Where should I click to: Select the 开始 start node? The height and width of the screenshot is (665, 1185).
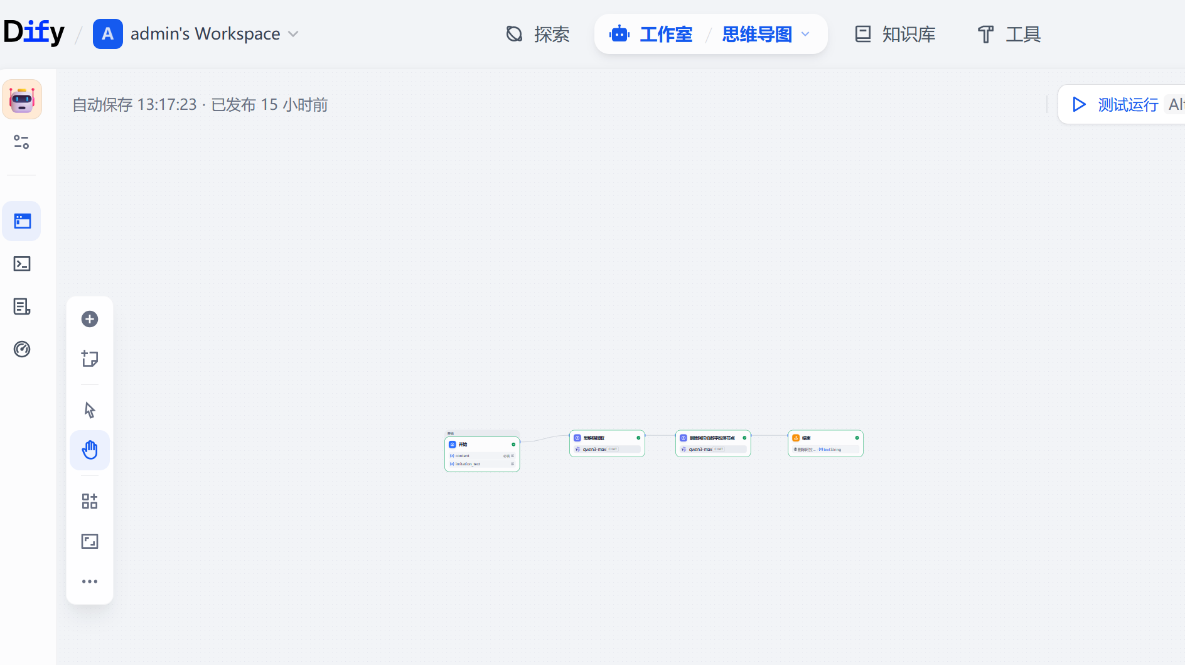[x=482, y=454]
